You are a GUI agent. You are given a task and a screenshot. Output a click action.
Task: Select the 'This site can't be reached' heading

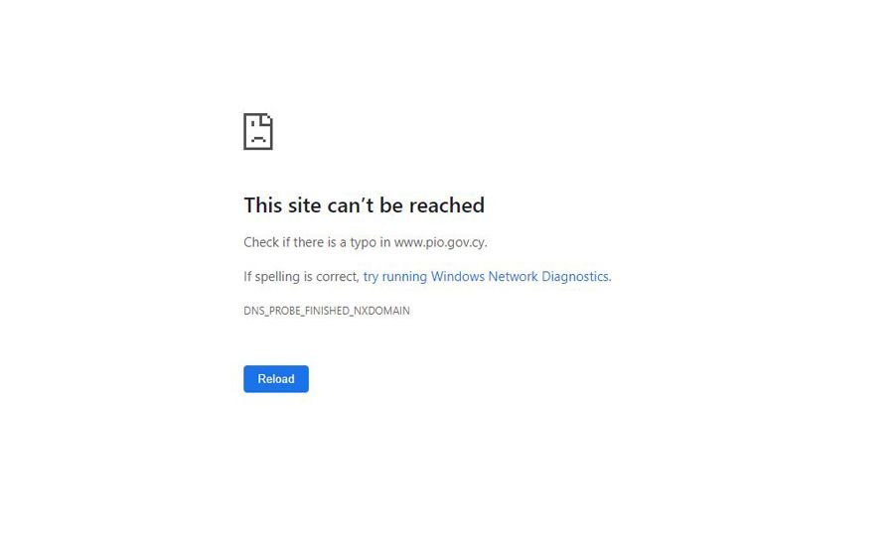tap(364, 205)
